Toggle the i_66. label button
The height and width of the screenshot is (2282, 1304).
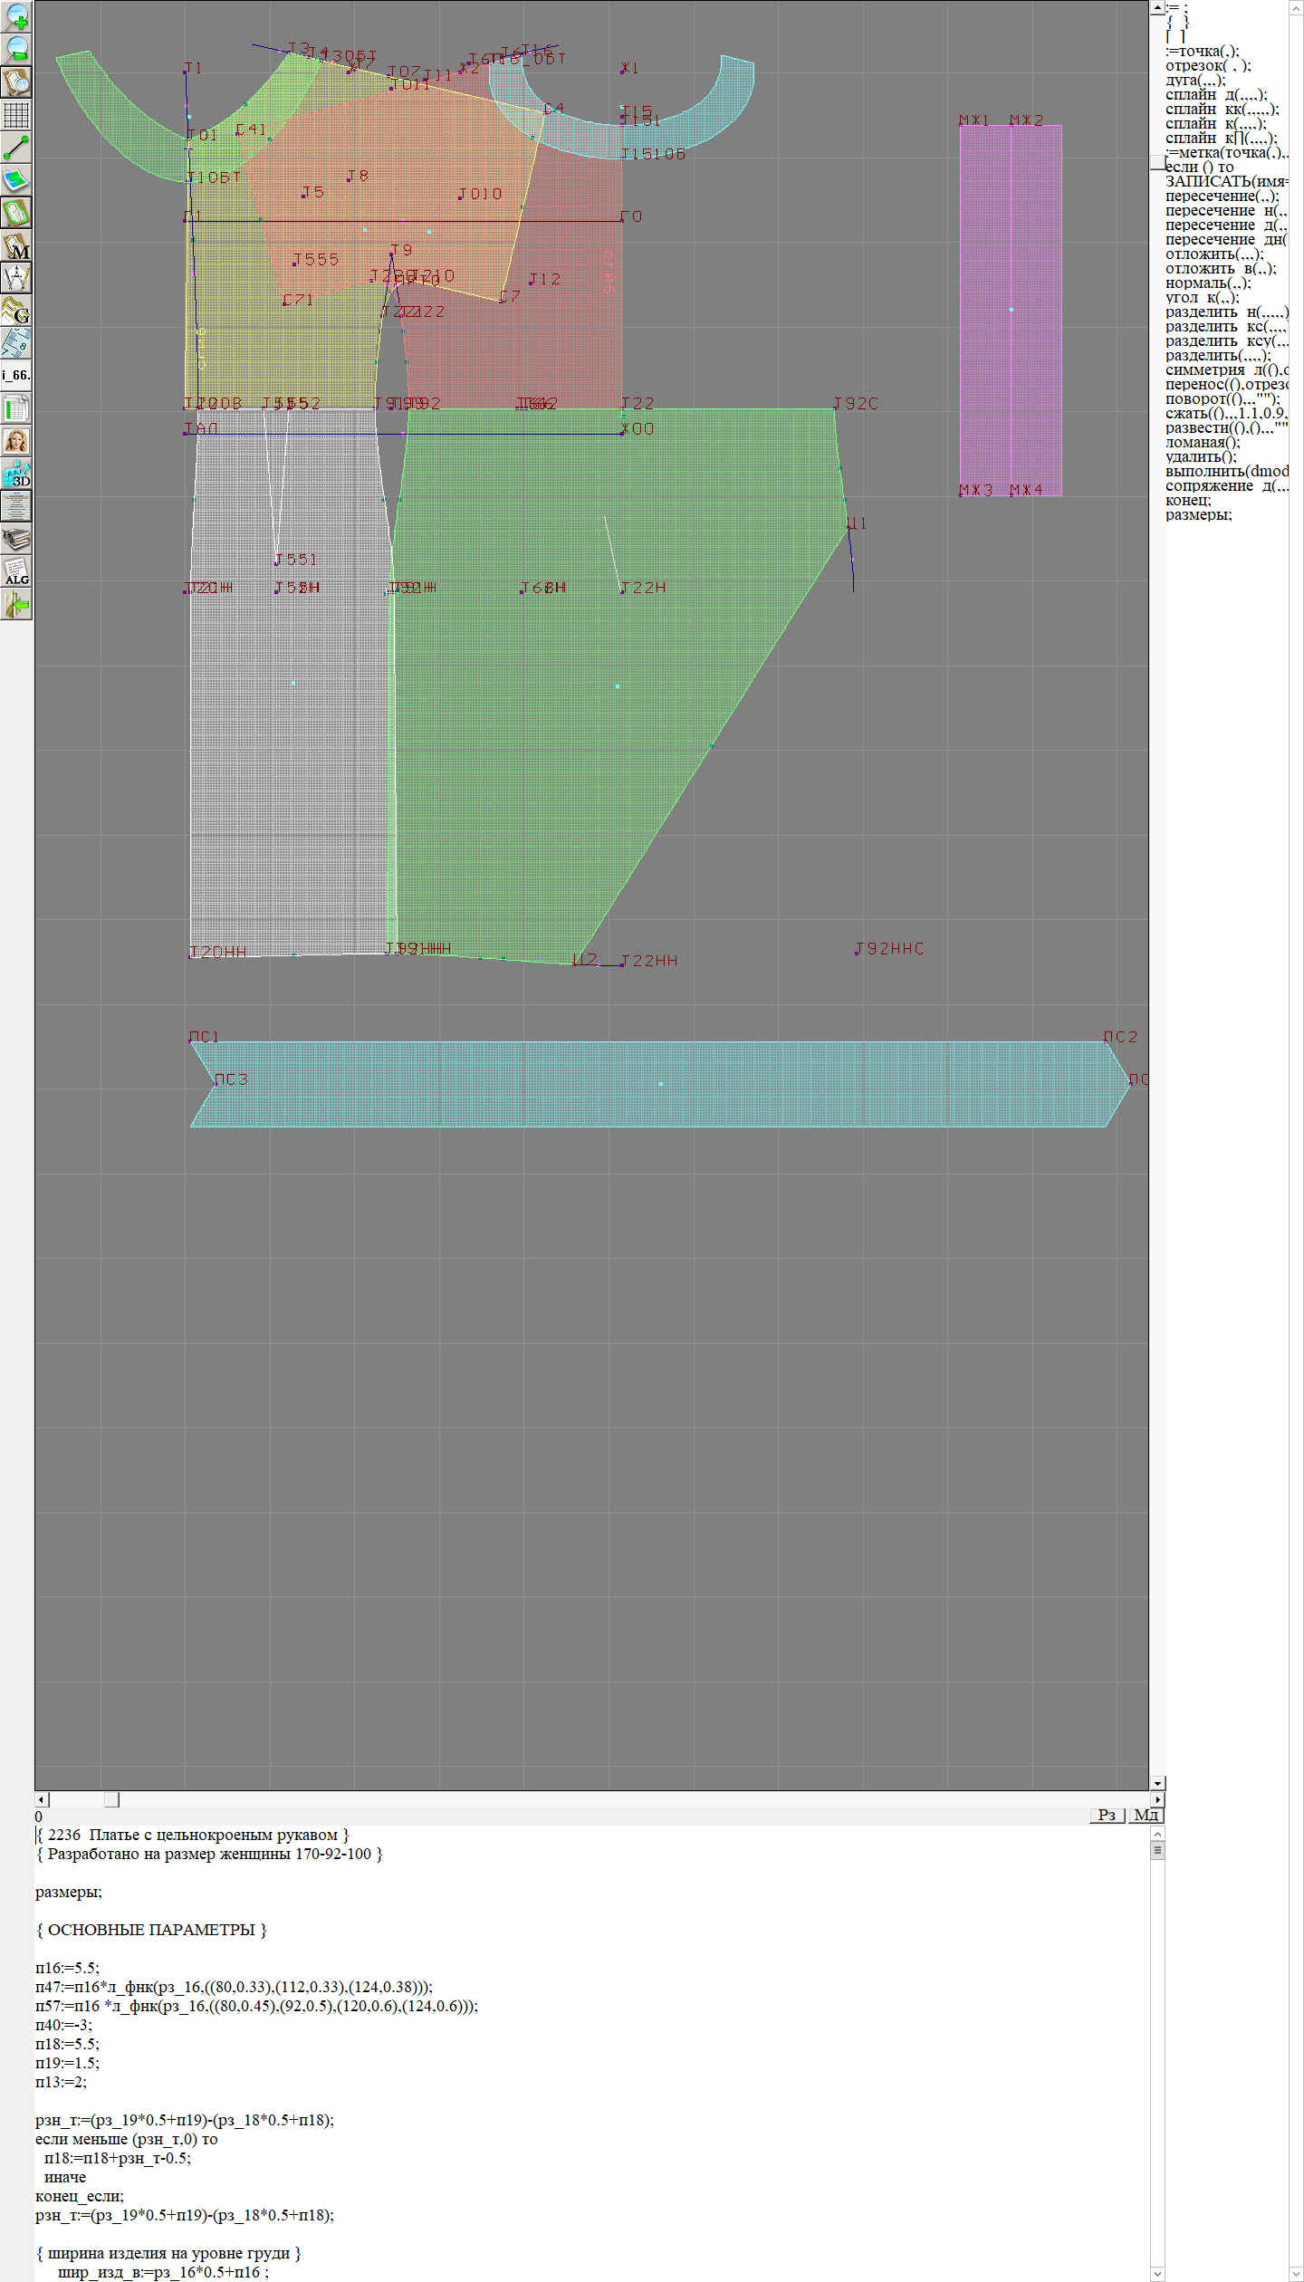click(x=16, y=375)
